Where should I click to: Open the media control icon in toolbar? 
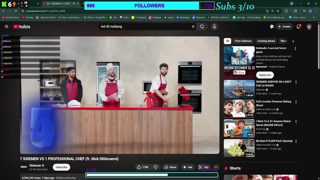[x=304, y=11]
